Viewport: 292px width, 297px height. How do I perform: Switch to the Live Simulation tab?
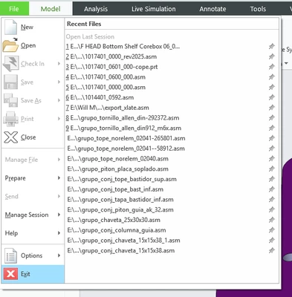click(154, 9)
